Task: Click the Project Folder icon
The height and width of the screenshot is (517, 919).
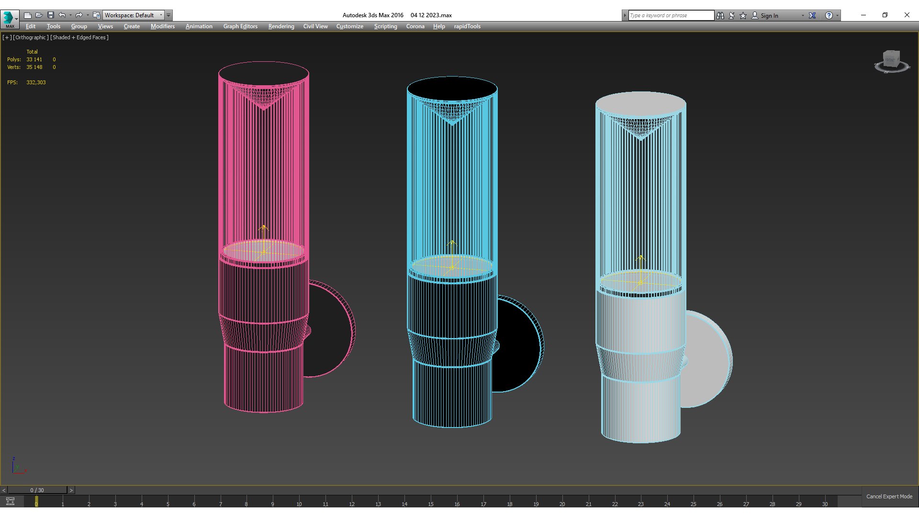Action: pyautogui.click(x=96, y=15)
